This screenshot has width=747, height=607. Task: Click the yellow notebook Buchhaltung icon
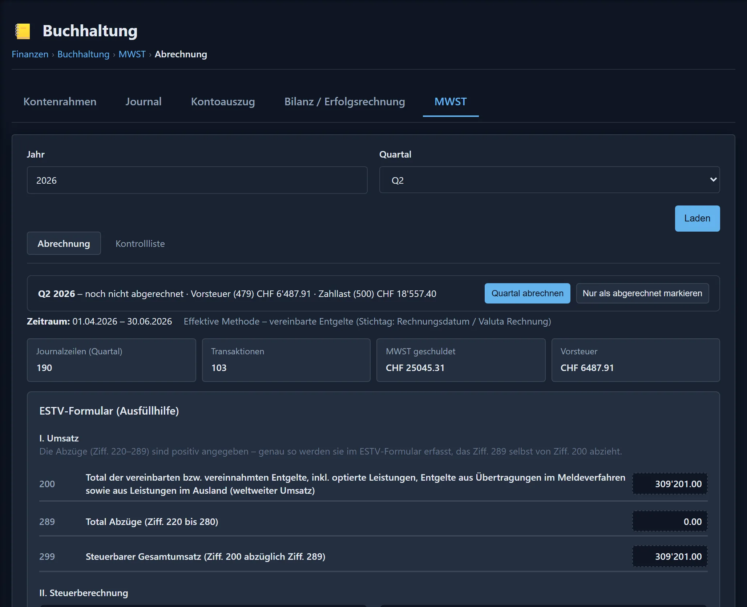coord(23,31)
